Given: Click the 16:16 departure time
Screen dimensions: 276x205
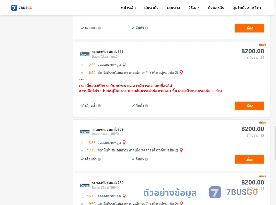Looking at the screenshot, I should coord(91,196).
